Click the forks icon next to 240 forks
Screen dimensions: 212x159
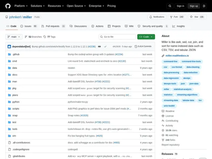point(163,140)
